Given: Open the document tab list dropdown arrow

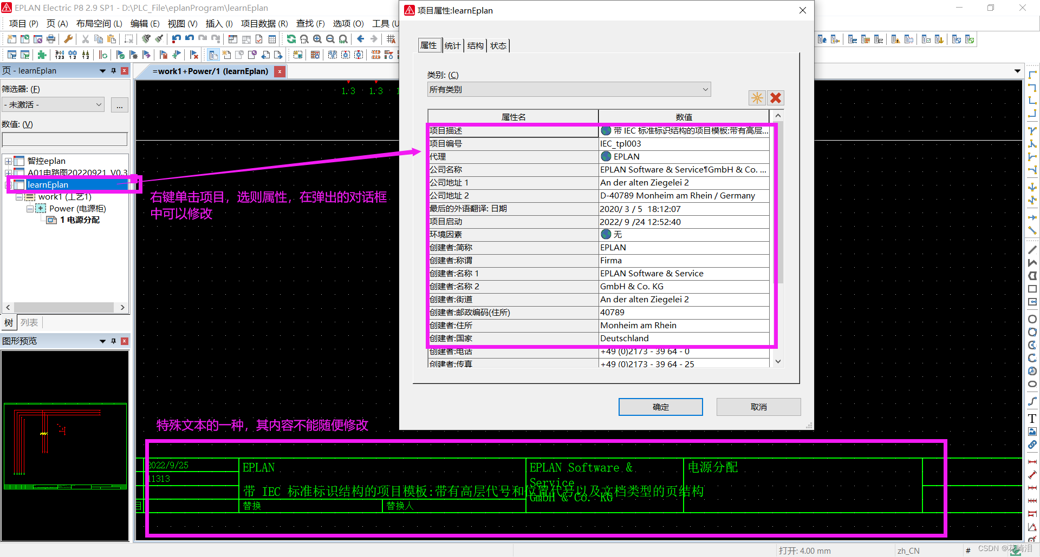Looking at the screenshot, I should [1017, 71].
